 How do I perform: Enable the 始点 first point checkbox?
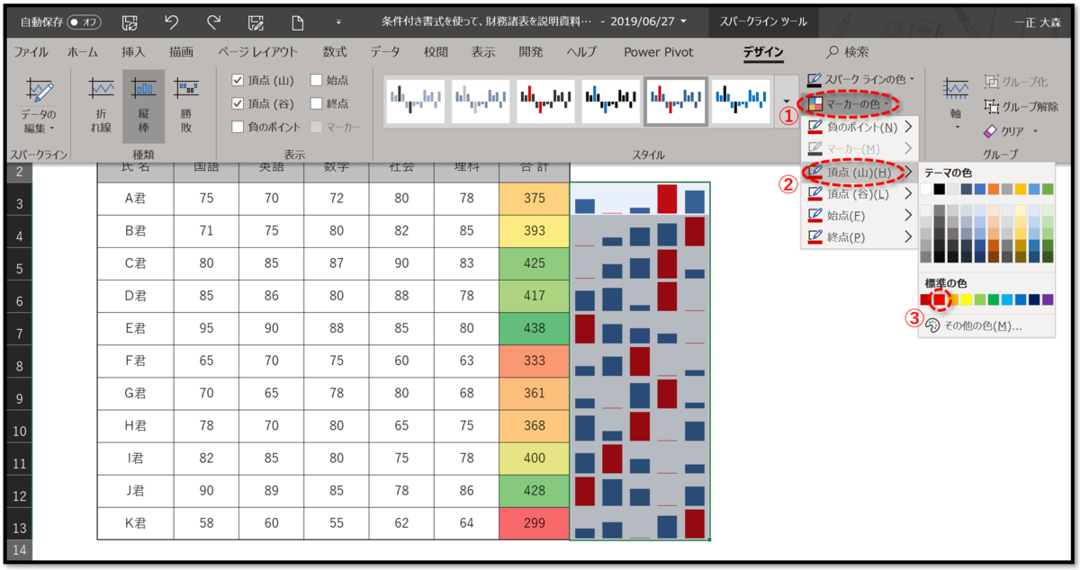point(317,80)
